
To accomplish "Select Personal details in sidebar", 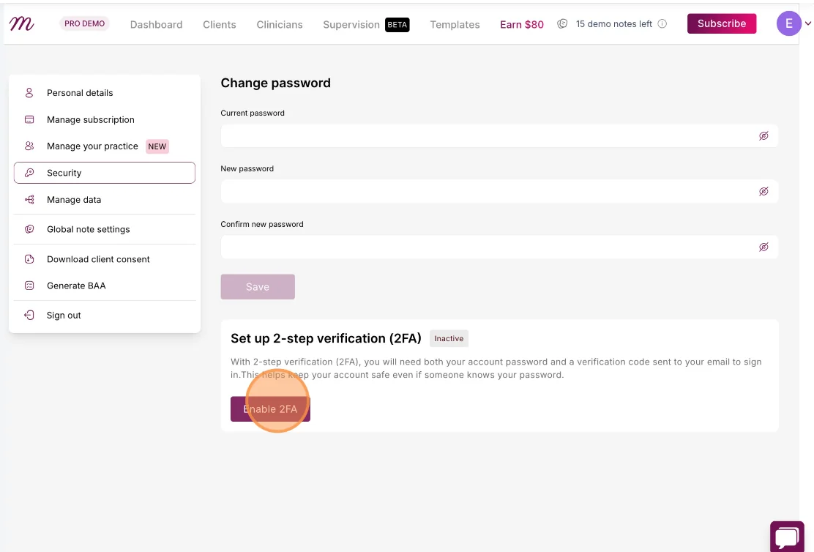I will coord(105,92).
